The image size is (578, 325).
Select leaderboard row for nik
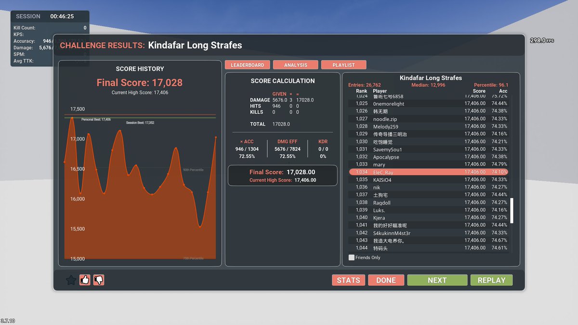(429, 187)
